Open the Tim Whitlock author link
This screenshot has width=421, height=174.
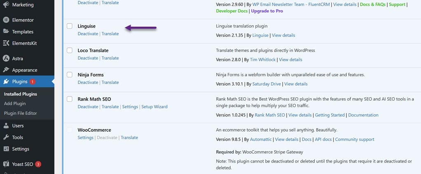(x=262, y=60)
